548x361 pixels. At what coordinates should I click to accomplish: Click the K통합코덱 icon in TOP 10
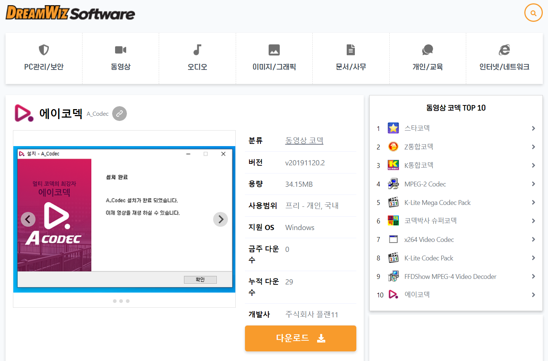pyautogui.click(x=393, y=165)
